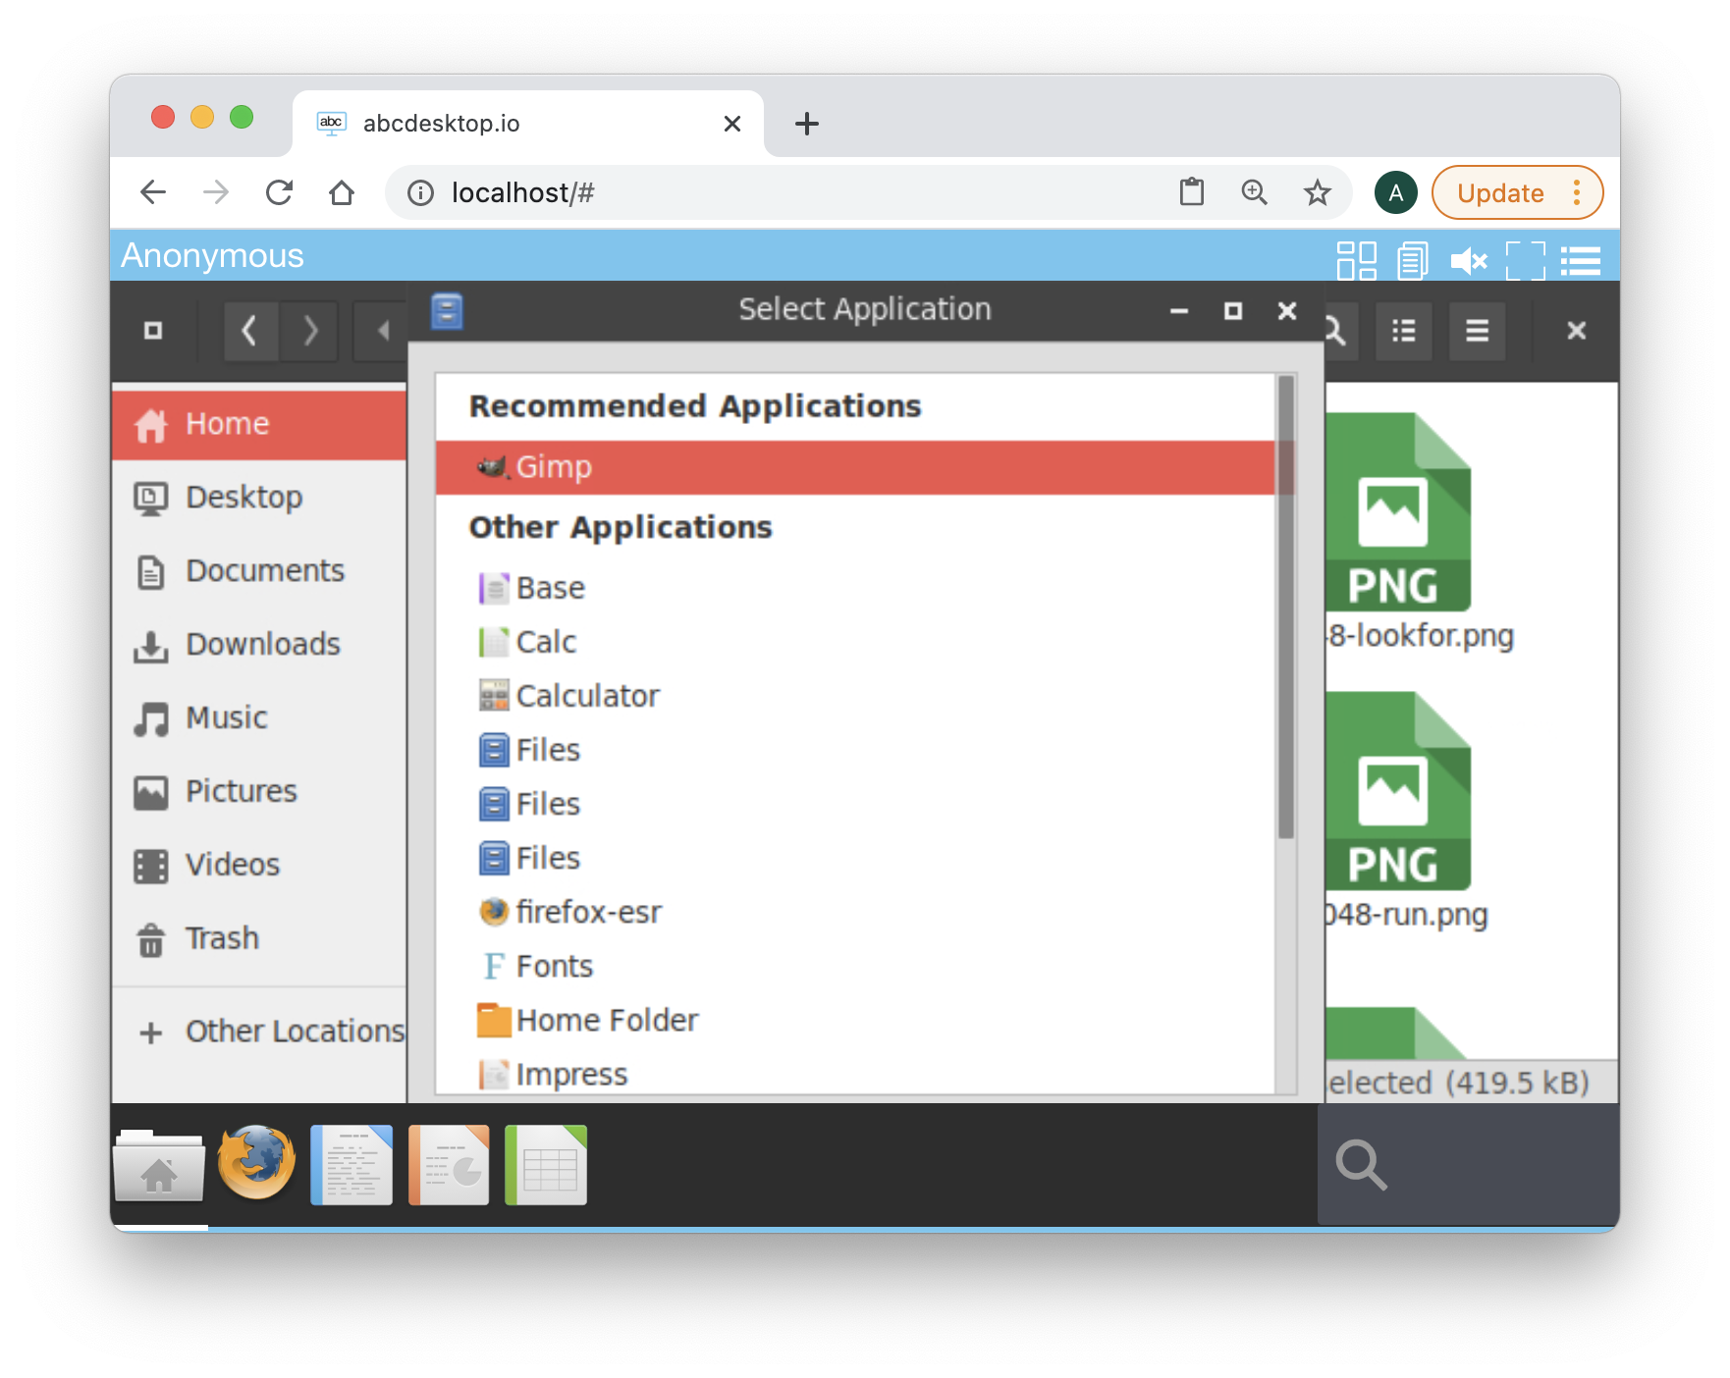
Task: Select the 048-run.png file thumbnail
Action: point(1397,792)
